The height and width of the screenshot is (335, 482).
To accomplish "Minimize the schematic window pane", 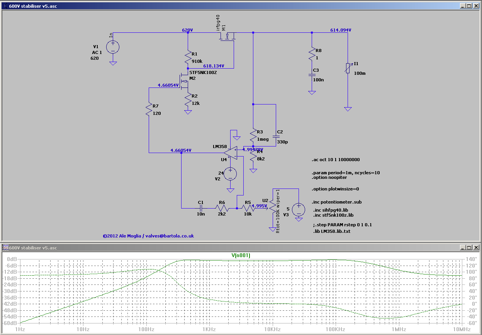I will pyautogui.click(x=462, y=6).
